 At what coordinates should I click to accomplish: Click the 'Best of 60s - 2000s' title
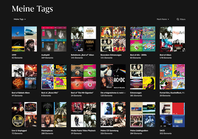pos(138,55)
